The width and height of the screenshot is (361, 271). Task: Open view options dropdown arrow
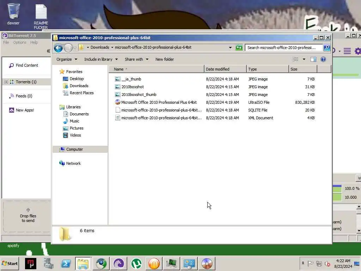(304, 59)
